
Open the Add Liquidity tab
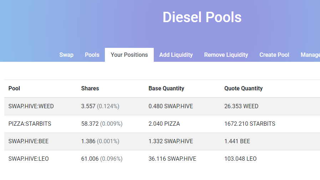176,55
